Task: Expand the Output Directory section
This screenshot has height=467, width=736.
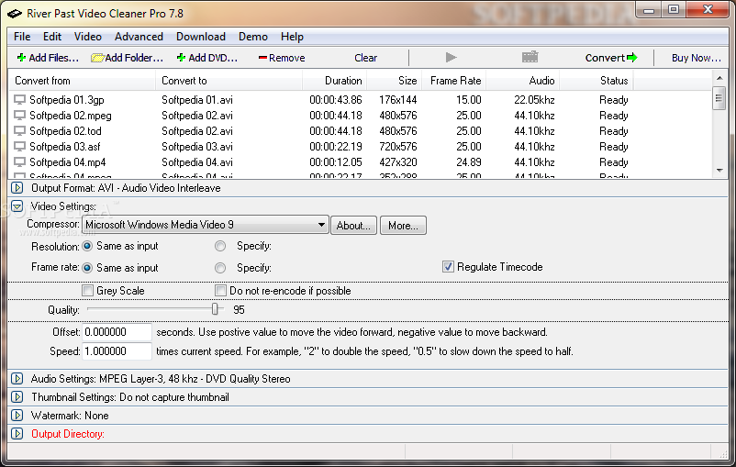Action: [x=17, y=434]
